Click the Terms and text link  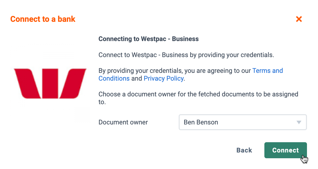(x=268, y=71)
